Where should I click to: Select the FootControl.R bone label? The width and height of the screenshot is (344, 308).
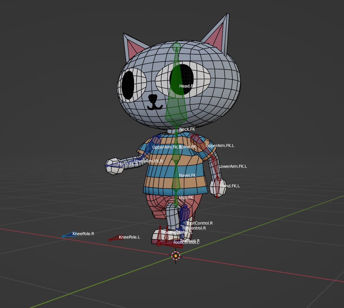point(199,223)
